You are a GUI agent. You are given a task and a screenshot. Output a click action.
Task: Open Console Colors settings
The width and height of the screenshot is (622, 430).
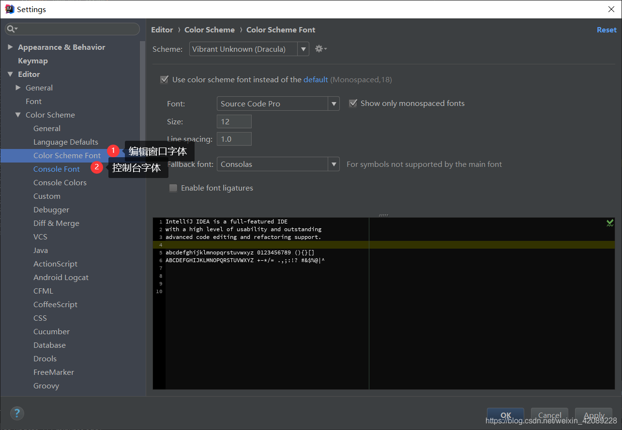(x=60, y=182)
